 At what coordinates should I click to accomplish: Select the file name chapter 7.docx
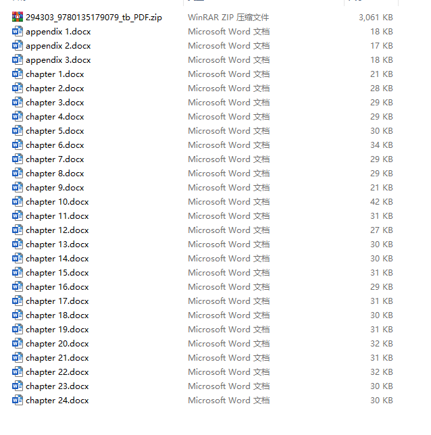click(55, 159)
